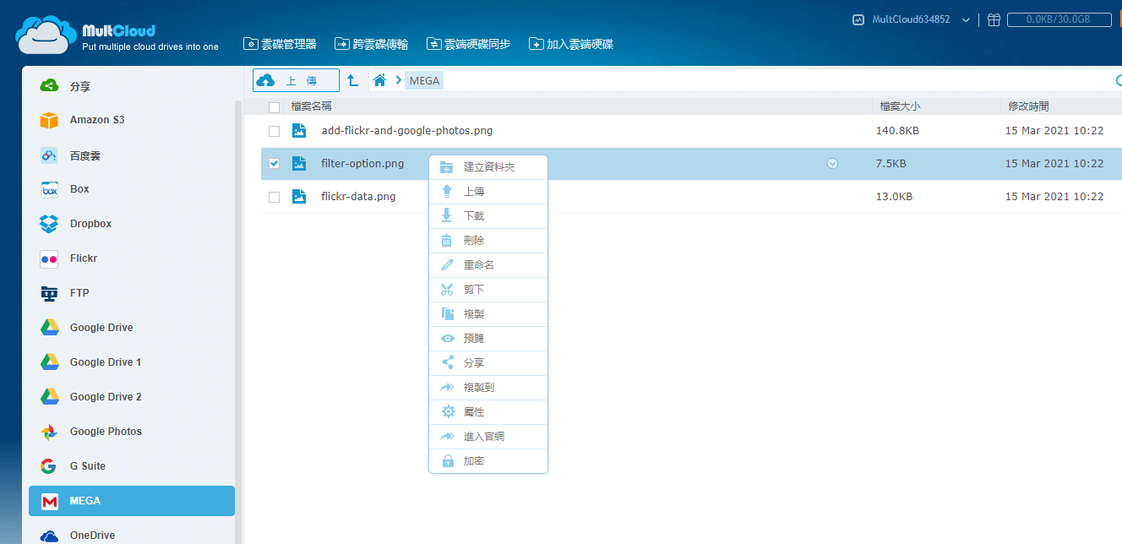
Task: Click the gift box icon
Action: pyautogui.click(x=994, y=19)
